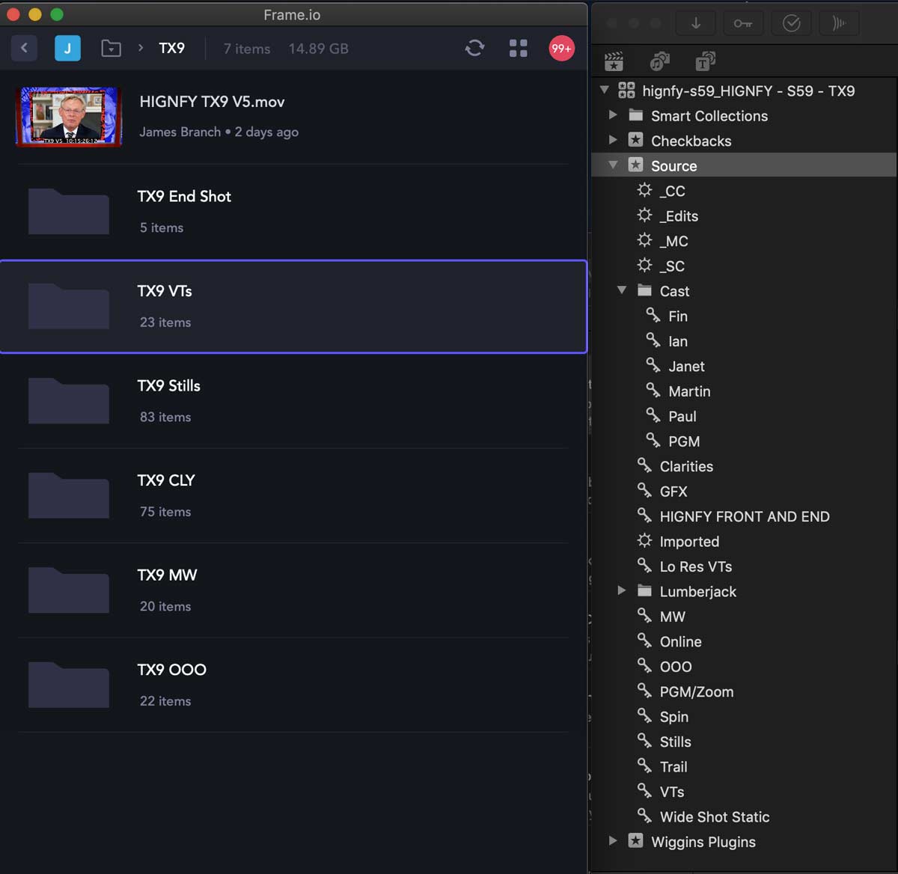Viewport: 898px width, 874px height.
Task: Open the TX9 MW folder icon
Action: [69, 590]
